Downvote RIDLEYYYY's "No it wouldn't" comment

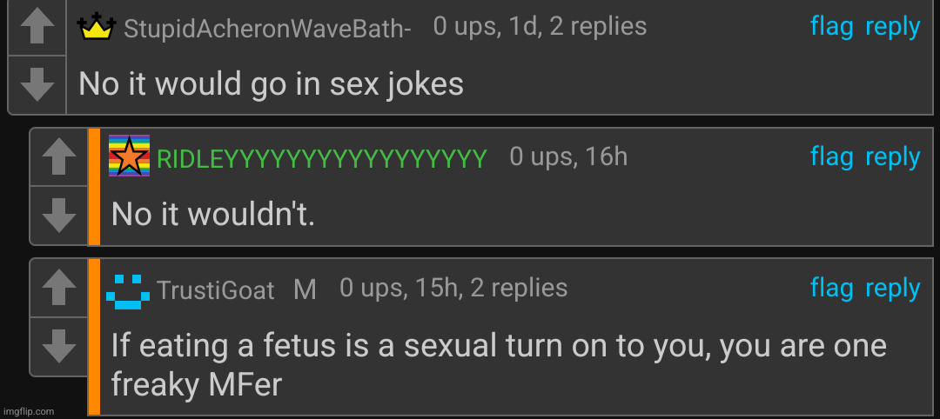click(x=59, y=214)
